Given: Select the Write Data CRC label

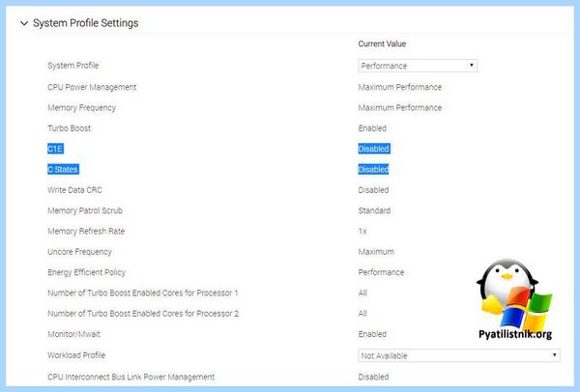Looking at the screenshot, I should coord(74,190).
